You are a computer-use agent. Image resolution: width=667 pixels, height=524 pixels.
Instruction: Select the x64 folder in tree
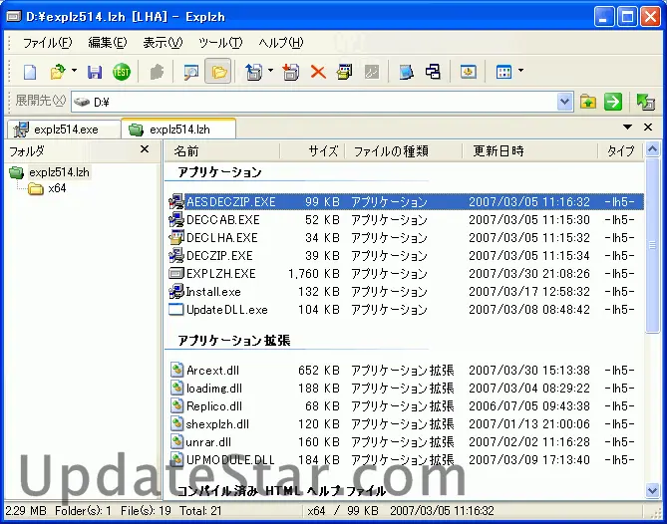coord(57,188)
